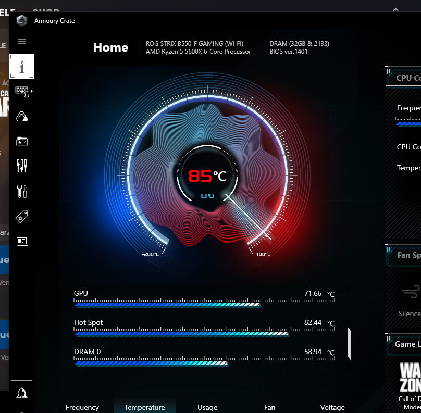Click the Armoury Crate window title
This screenshot has width=421, height=413.
55,21
